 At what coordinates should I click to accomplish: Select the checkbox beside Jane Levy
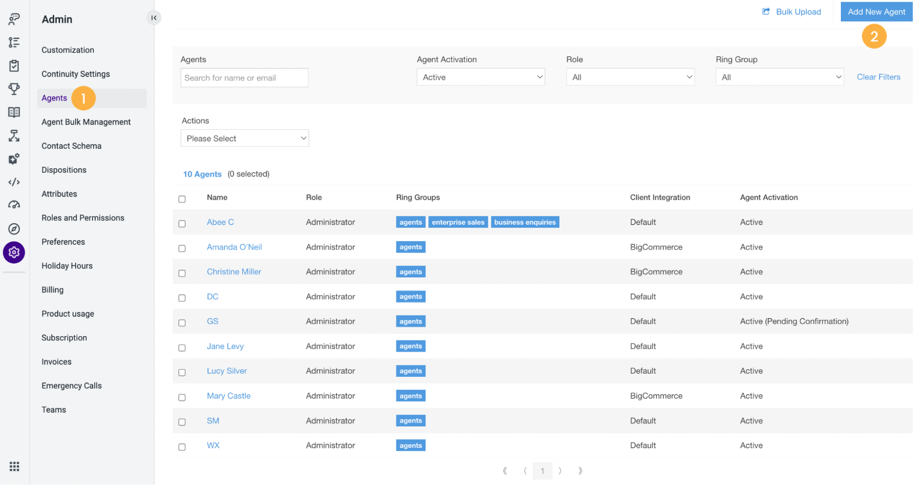(182, 348)
